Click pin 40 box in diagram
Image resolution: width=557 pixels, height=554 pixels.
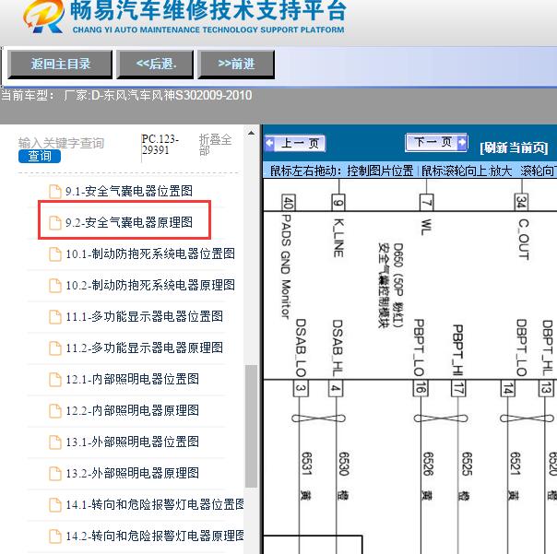tap(288, 203)
